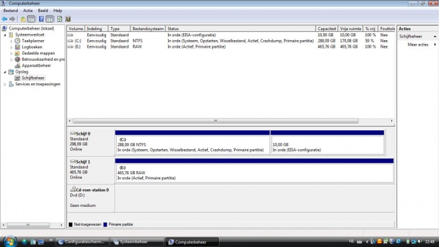Collapse the Schijfbeheer actions section arrow

click(435, 36)
